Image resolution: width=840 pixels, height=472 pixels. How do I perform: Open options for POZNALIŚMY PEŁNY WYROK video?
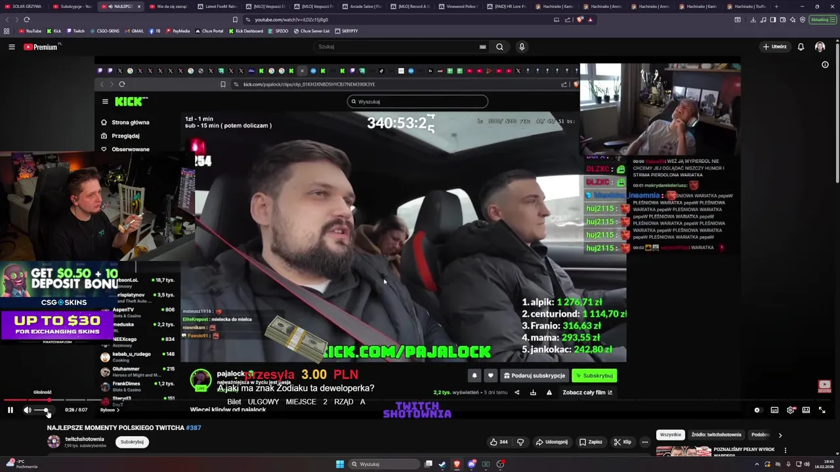[785, 450]
